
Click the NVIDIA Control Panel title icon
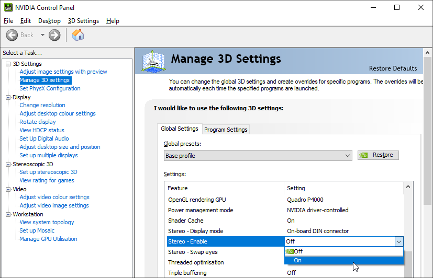pyautogui.click(x=7, y=8)
